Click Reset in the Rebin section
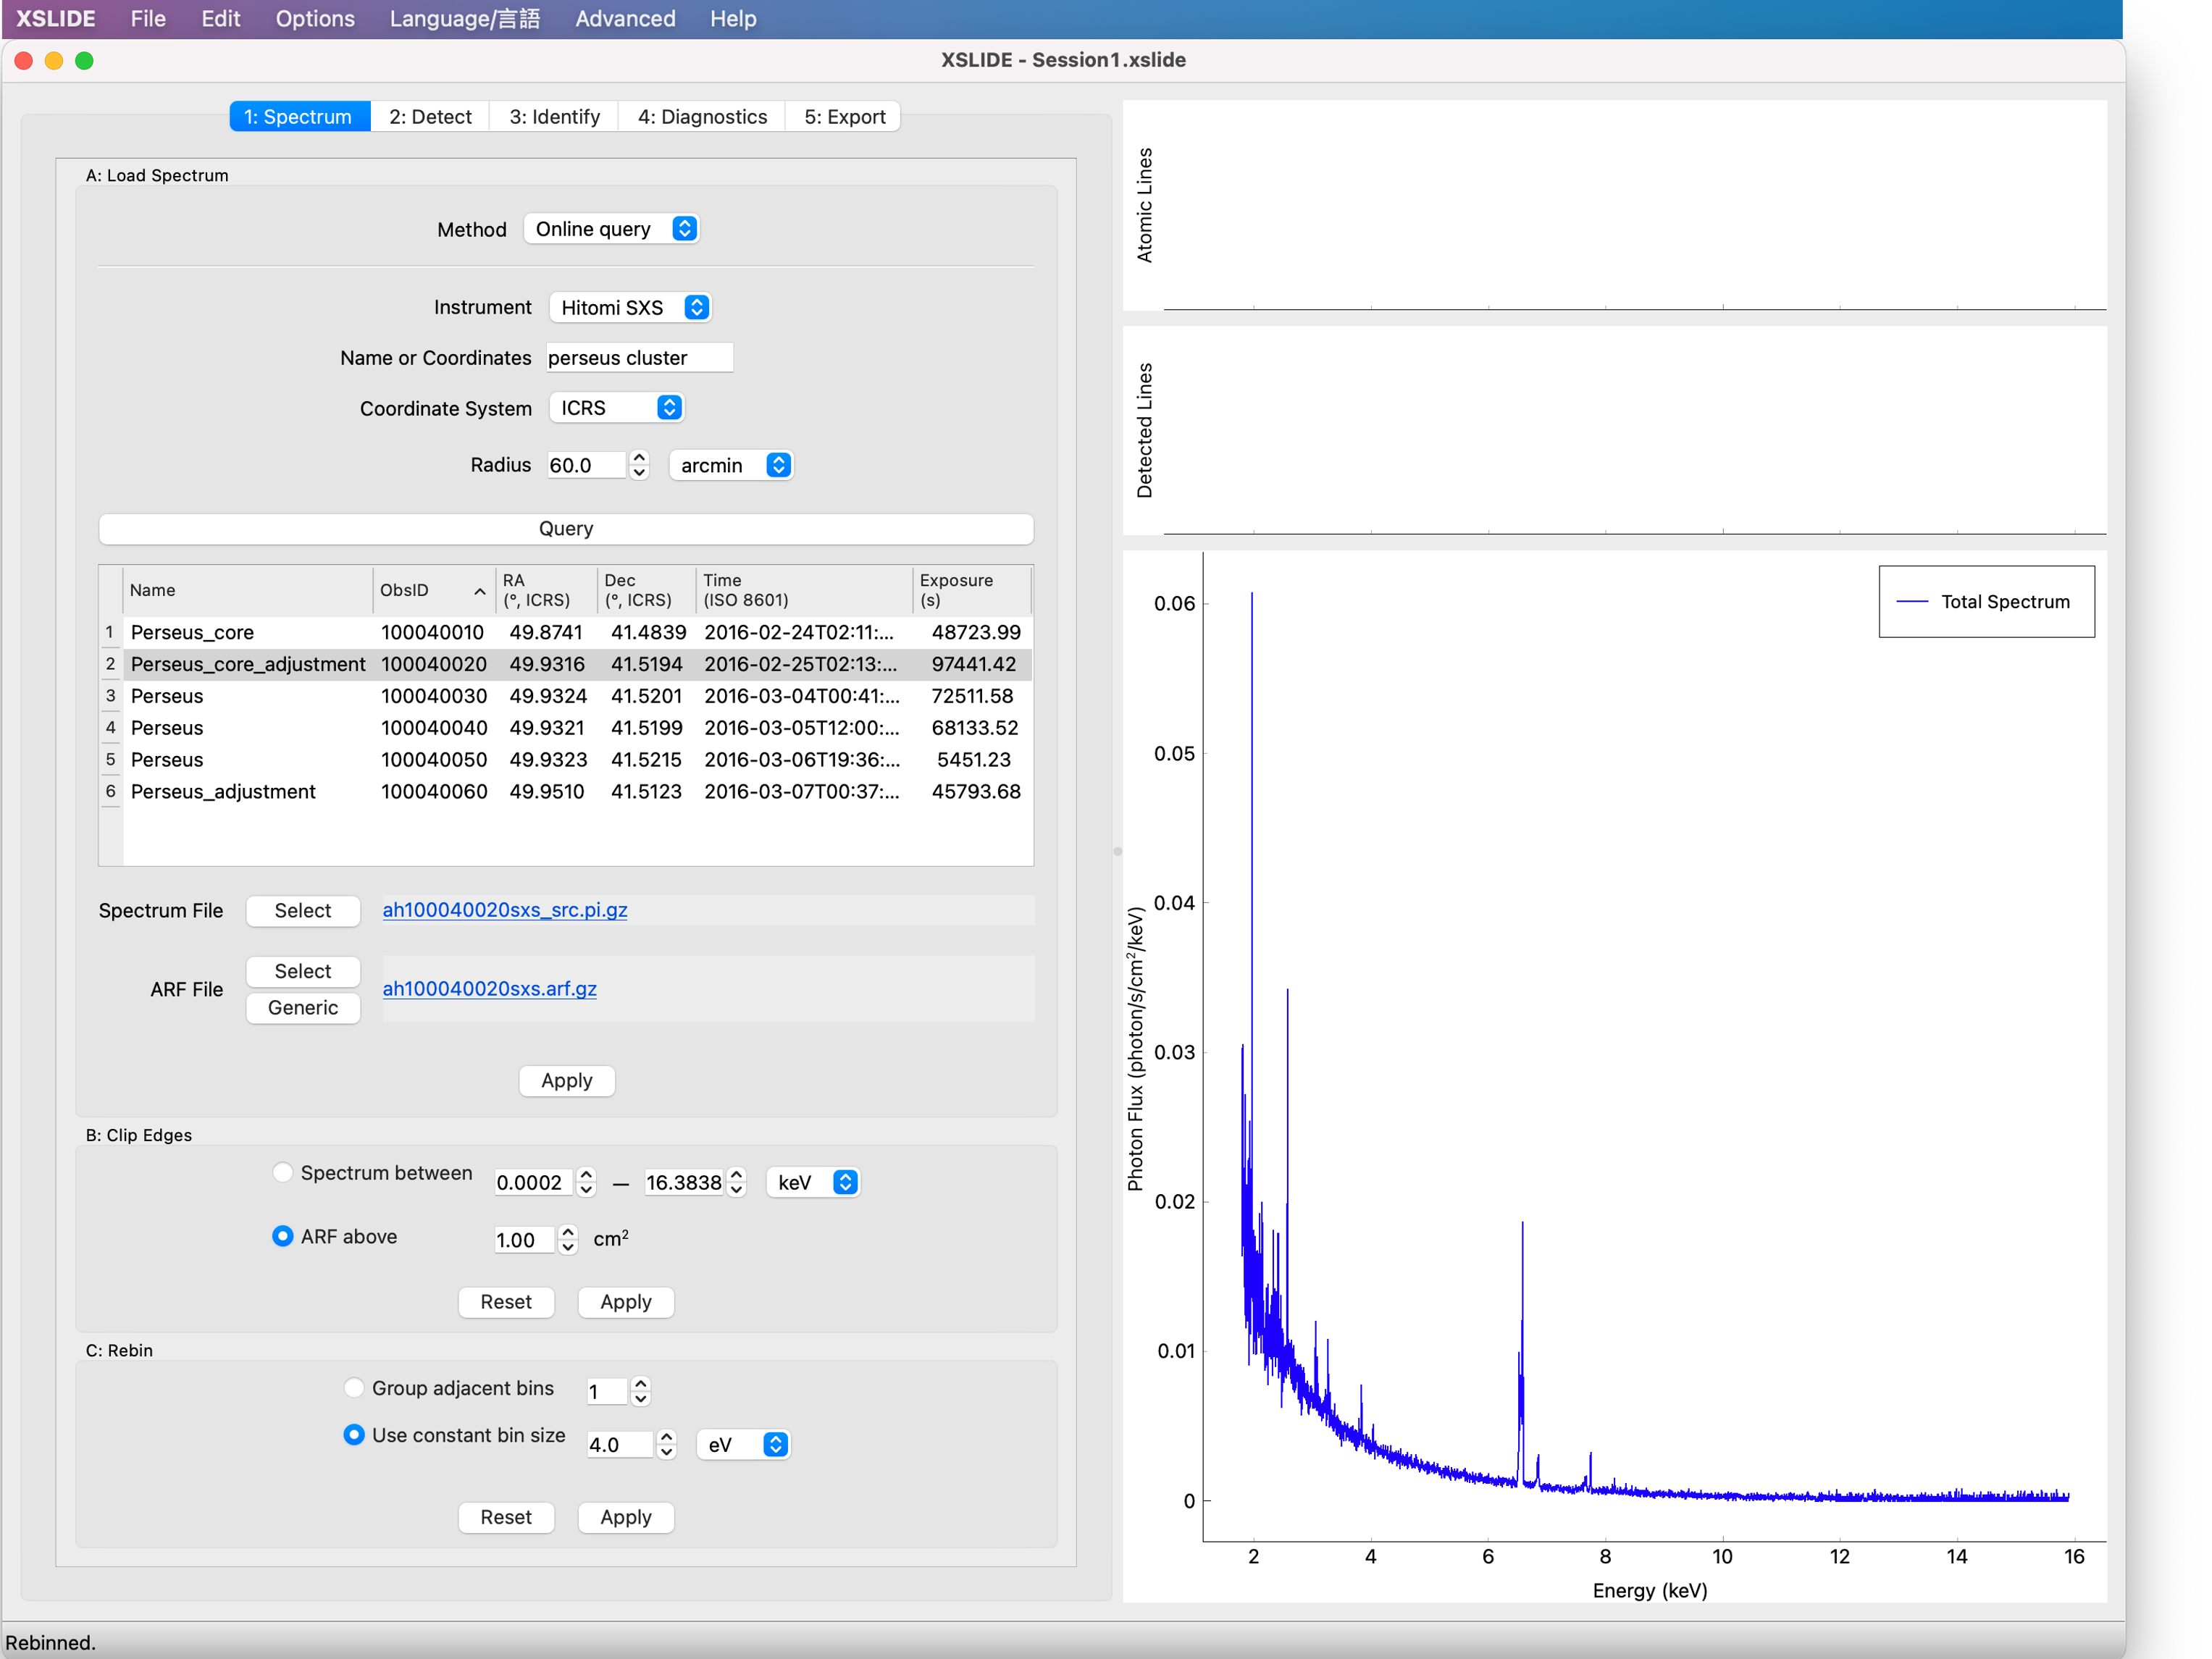 pos(506,1516)
